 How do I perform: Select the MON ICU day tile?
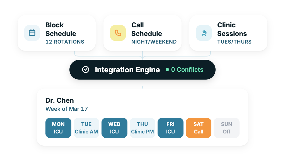pos(58,128)
